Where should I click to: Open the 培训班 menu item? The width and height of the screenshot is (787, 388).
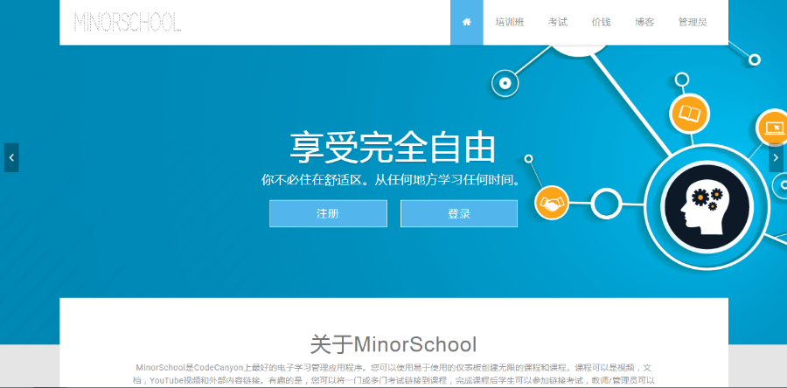coord(510,23)
